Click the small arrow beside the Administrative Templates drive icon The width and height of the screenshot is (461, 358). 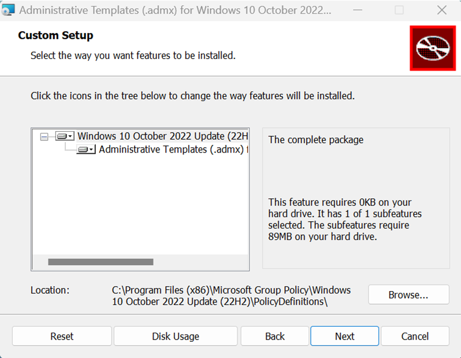pos(92,150)
